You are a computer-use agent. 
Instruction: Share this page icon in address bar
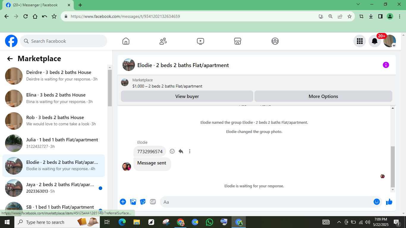tap(340, 16)
